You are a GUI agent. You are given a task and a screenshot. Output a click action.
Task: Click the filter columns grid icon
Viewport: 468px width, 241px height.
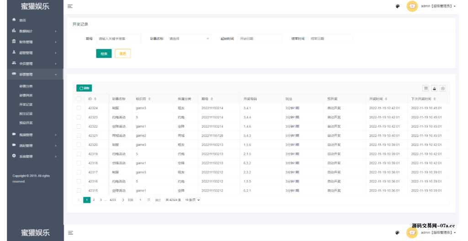[x=426, y=88]
